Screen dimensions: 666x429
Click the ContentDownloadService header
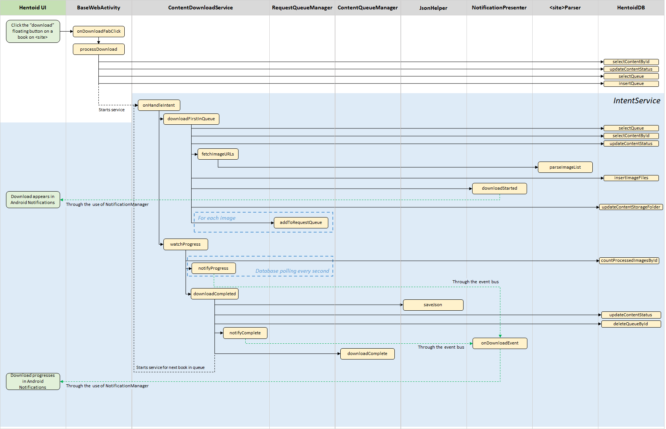click(x=201, y=8)
